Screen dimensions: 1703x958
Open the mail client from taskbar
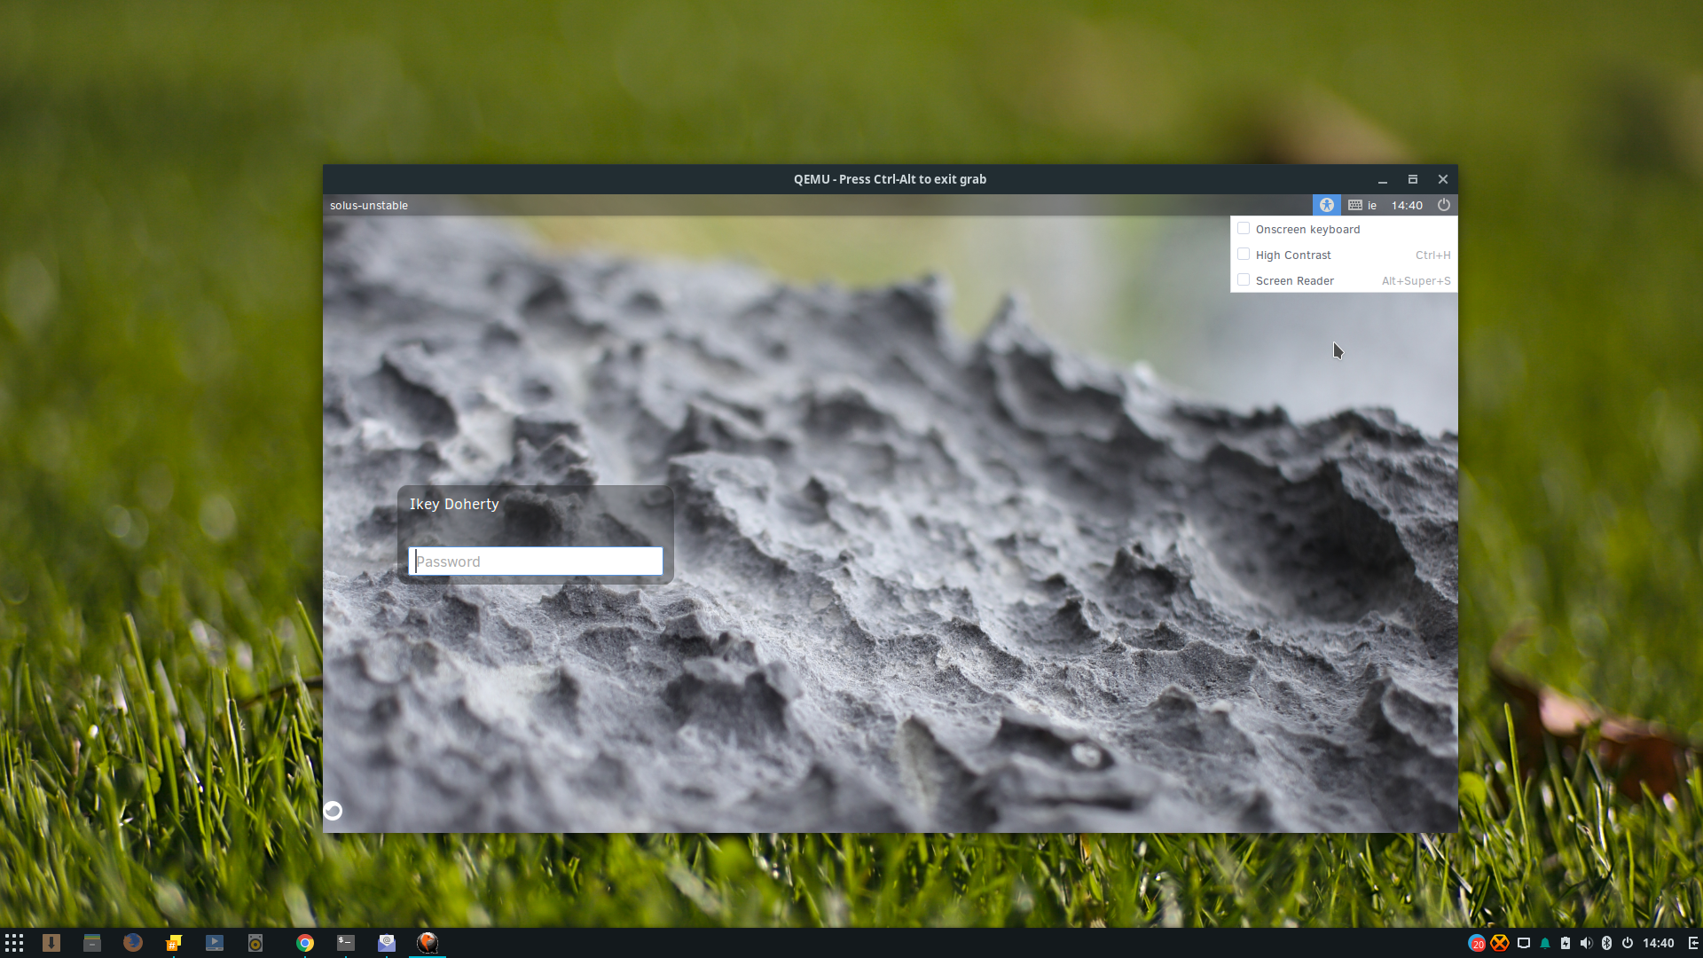387,943
